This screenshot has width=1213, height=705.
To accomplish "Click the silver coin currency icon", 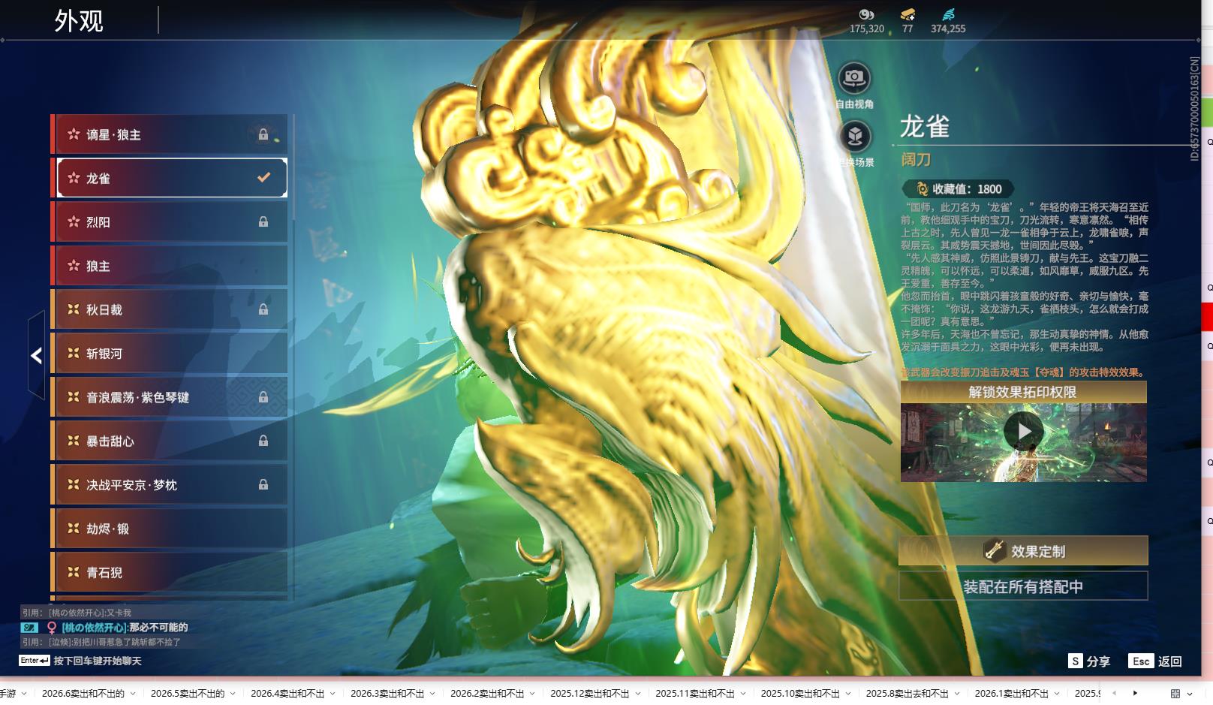I will 866,14.
